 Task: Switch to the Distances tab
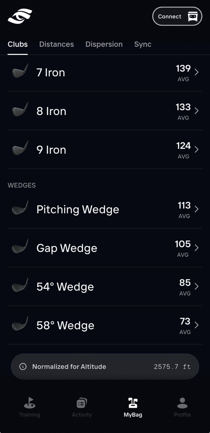tap(57, 44)
